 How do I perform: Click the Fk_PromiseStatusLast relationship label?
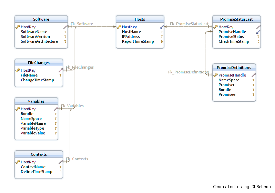coord(189,24)
